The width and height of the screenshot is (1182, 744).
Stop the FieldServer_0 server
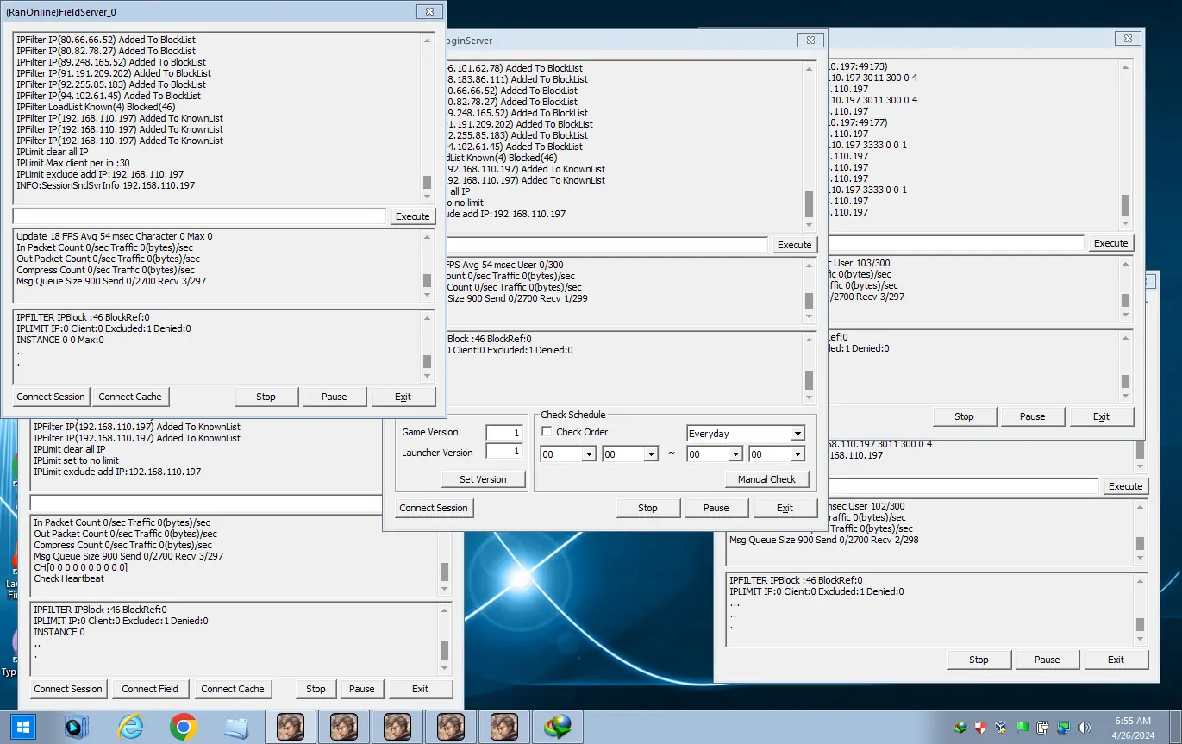pos(266,397)
